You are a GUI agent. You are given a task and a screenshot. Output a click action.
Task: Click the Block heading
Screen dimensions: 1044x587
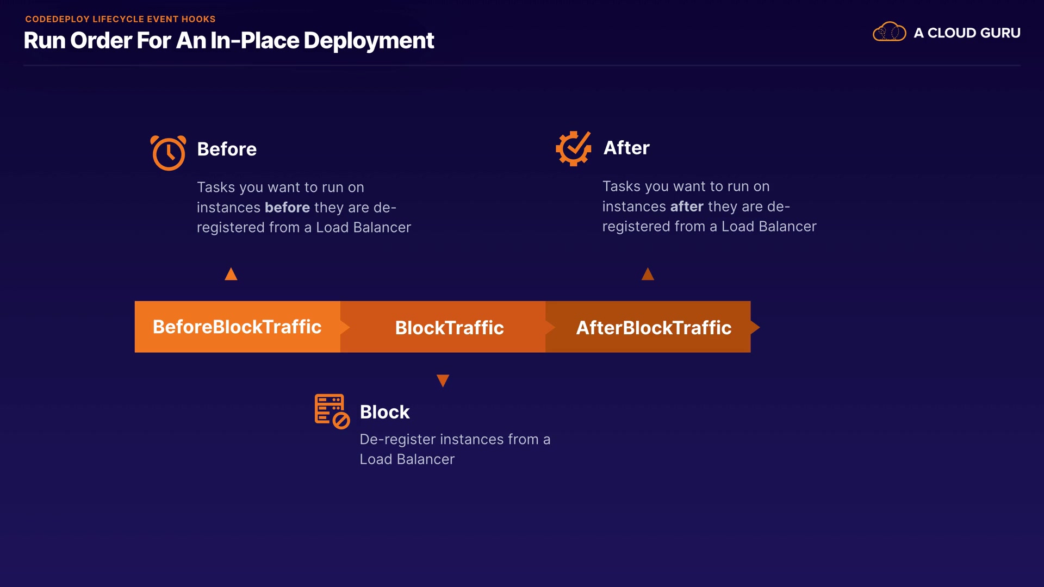(384, 412)
